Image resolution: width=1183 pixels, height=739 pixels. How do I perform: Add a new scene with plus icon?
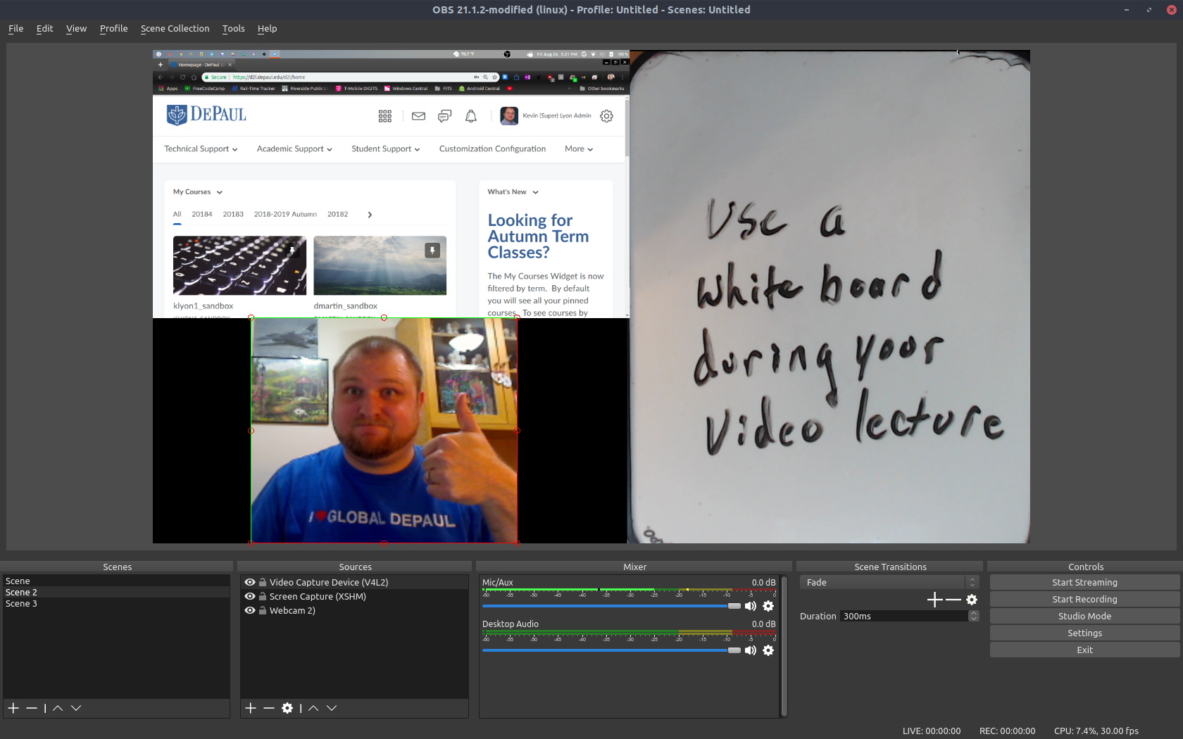[x=13, y=708]
